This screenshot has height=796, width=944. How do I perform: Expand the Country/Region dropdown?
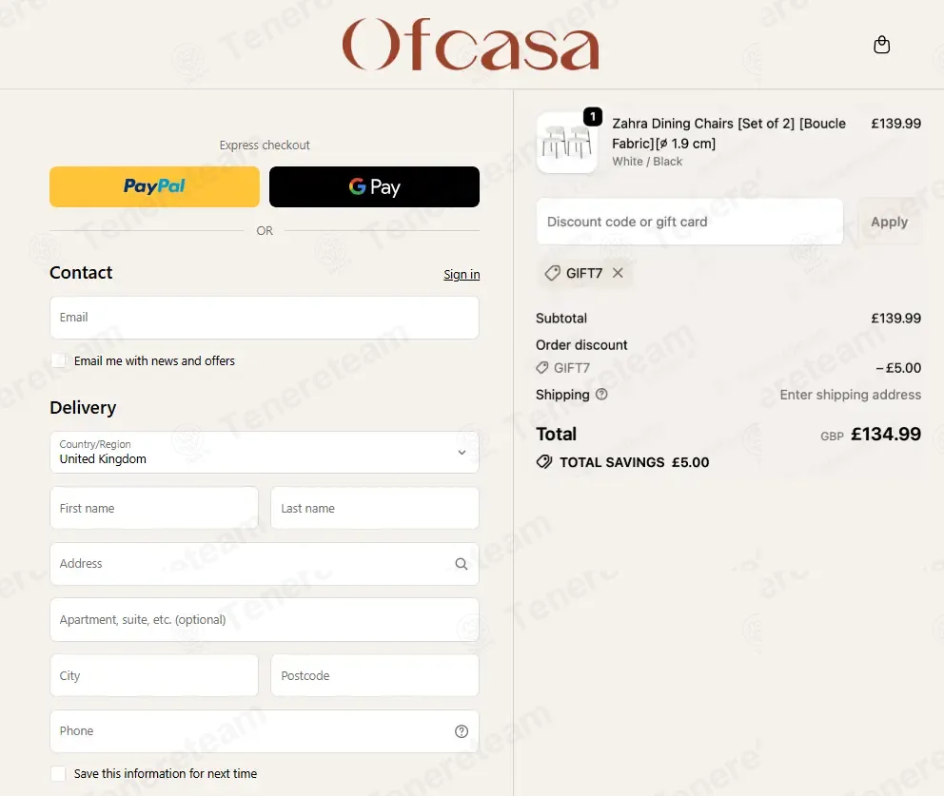pyautogui.click(x=265, y=452)
